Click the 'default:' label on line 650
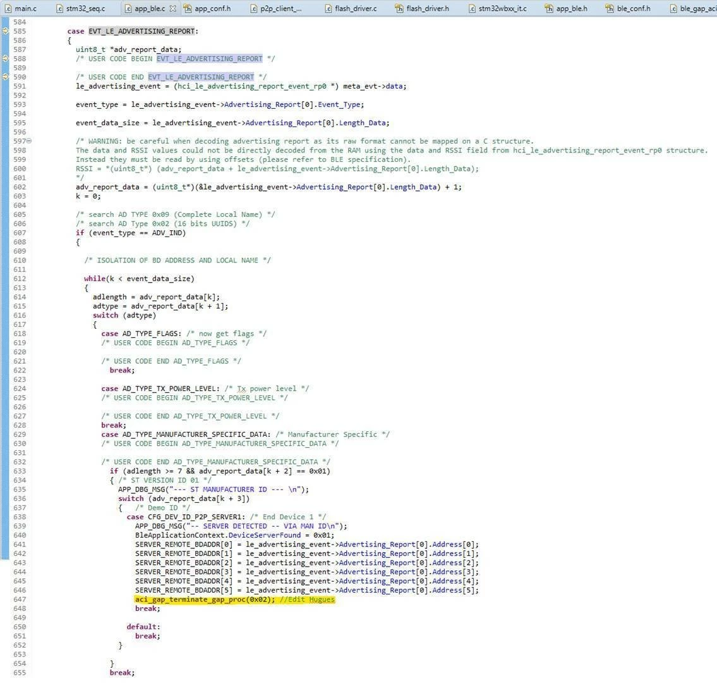 [x=143, y=627]
